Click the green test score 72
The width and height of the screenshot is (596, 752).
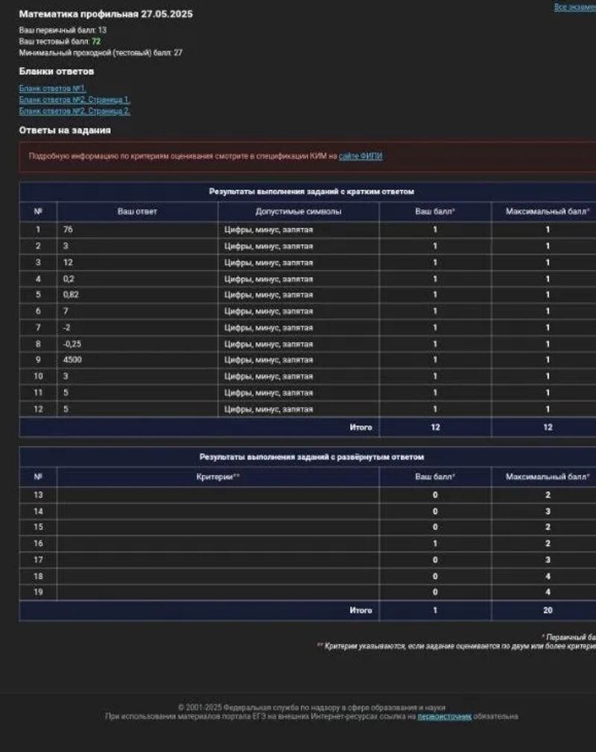(x=96, y=41)
